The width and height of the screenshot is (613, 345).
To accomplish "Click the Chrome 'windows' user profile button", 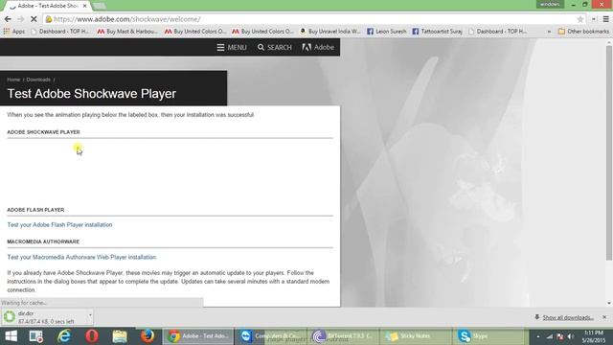I will (x=550, y=4).
